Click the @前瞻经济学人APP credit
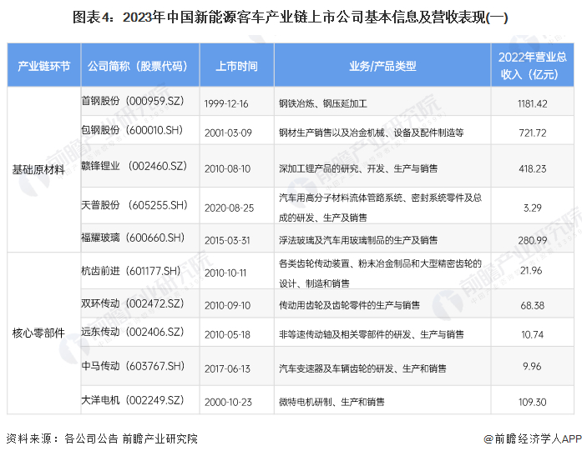This screenshot has width=582, height=456. click(x=533, y=439)
